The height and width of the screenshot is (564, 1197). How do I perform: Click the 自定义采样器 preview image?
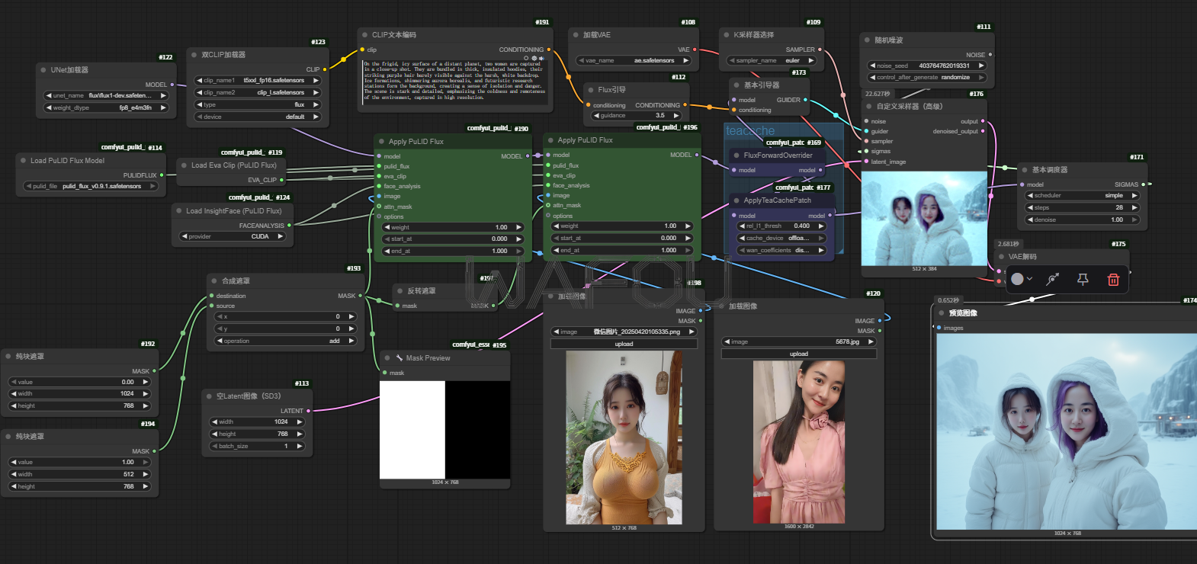click(924, 218)
